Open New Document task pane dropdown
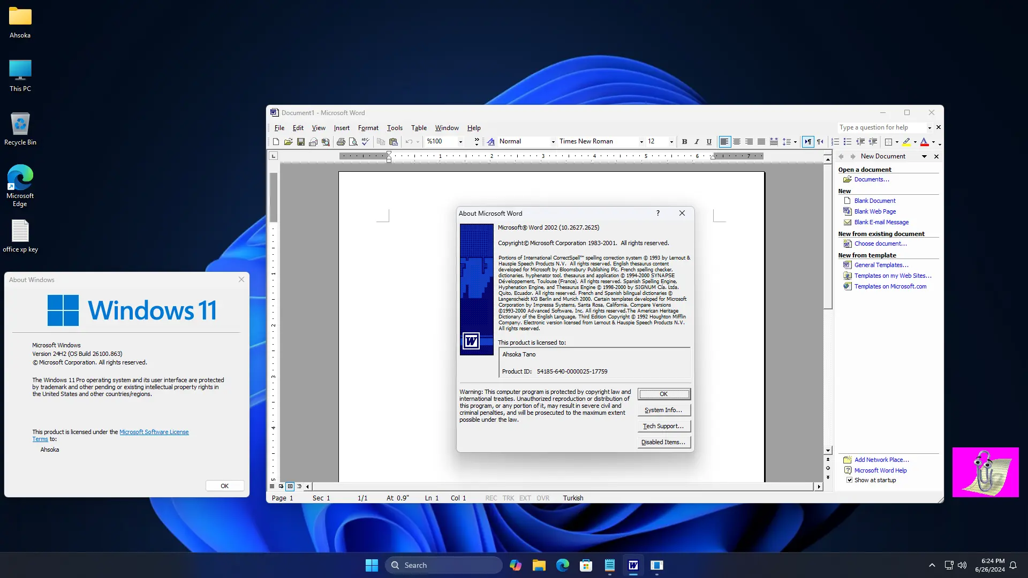This screenshot has height=578, width=1028. pos(924,156)
